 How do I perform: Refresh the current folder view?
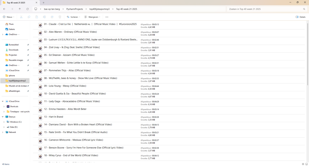click(x=27, y=9)
